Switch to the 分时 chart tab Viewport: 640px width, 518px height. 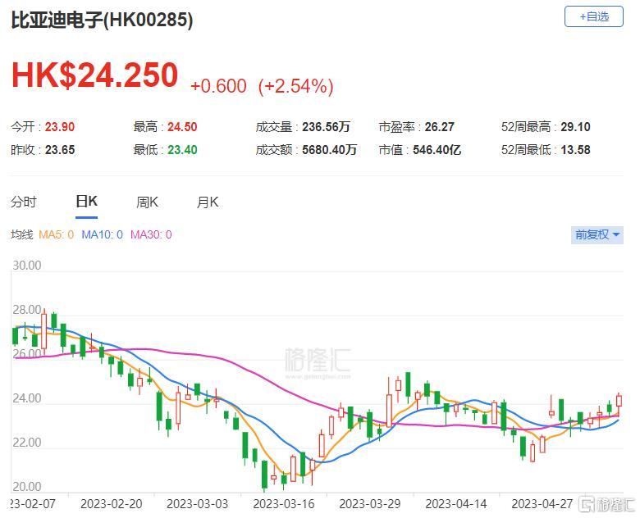coord(24,202)
